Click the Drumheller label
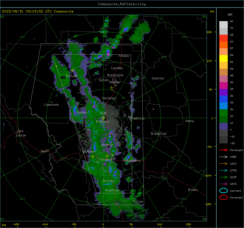 (159, 134)
